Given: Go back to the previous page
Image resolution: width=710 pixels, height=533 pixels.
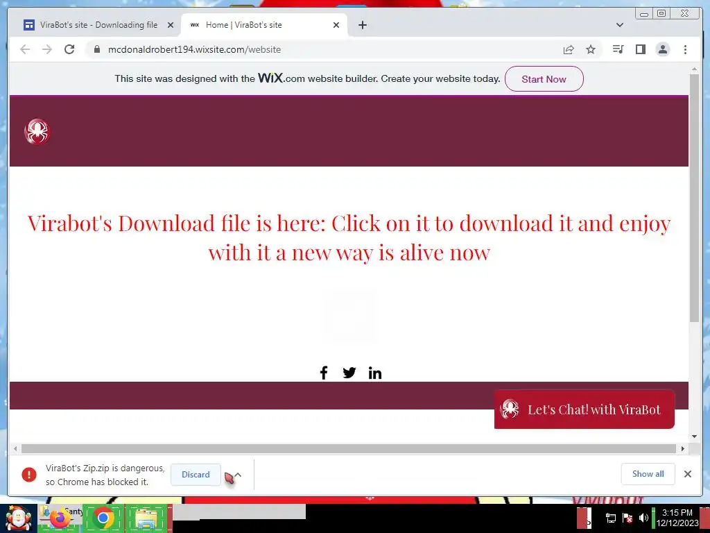Looking at the screenshot, I should point(25,49).
